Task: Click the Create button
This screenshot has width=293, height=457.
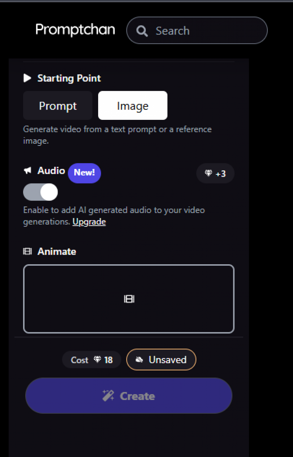Action: pos(129,396)
